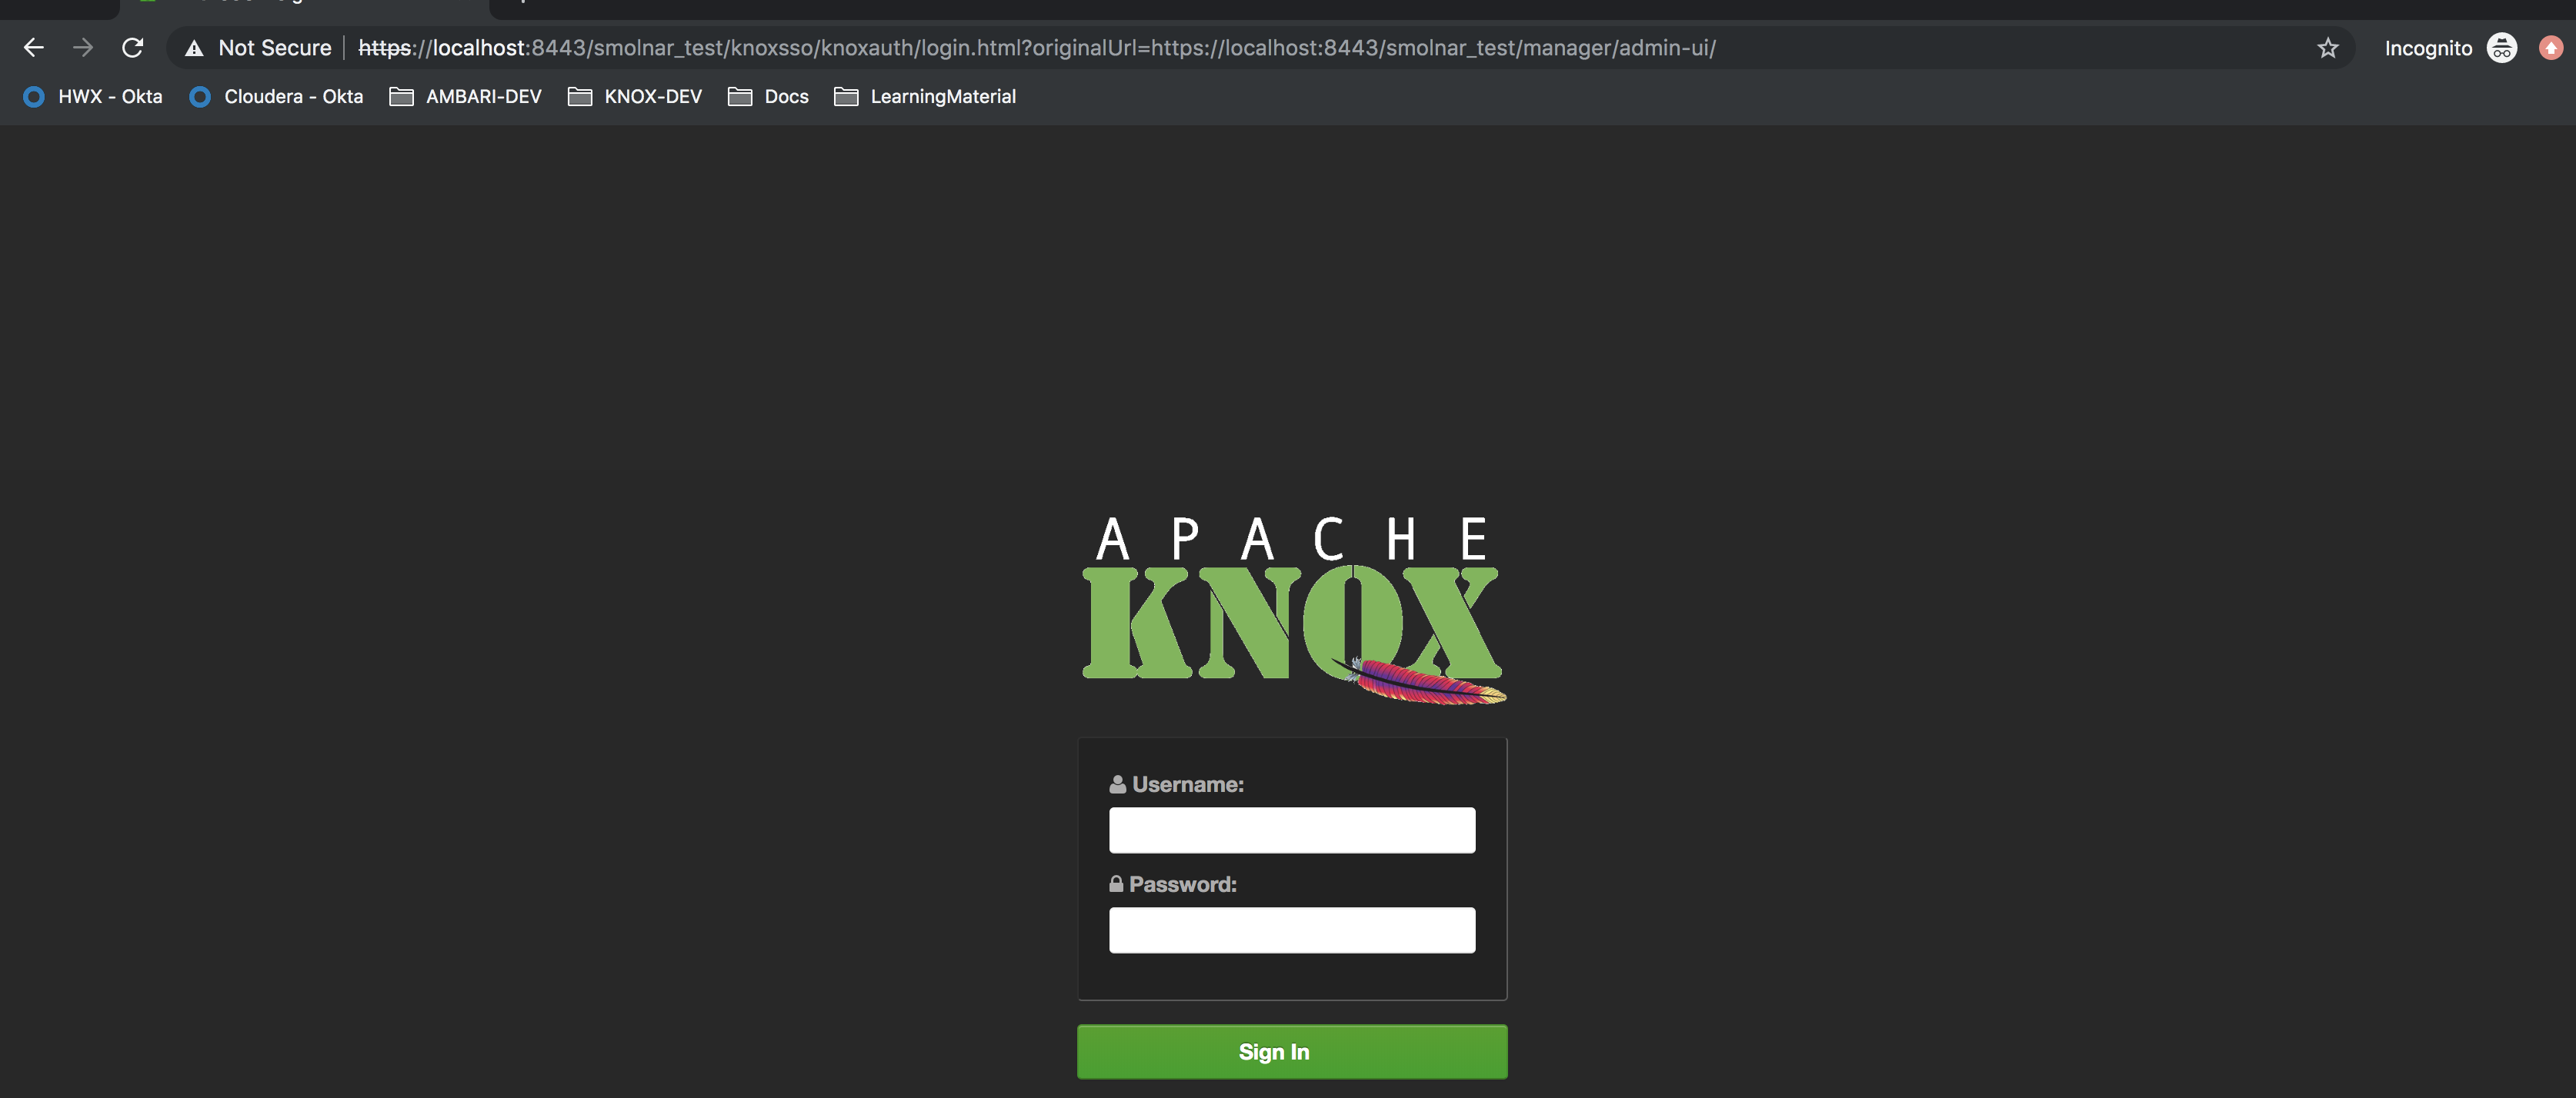2576x1098 pixels.
Task: Expand the AMBARI-DEV bookmarks folder
Action: point(466,97)
